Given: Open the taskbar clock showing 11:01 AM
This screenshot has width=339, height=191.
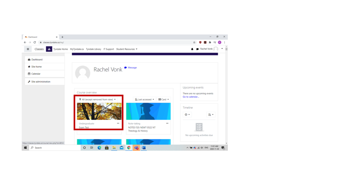Looking at the screenshot, I should point(215,148).
